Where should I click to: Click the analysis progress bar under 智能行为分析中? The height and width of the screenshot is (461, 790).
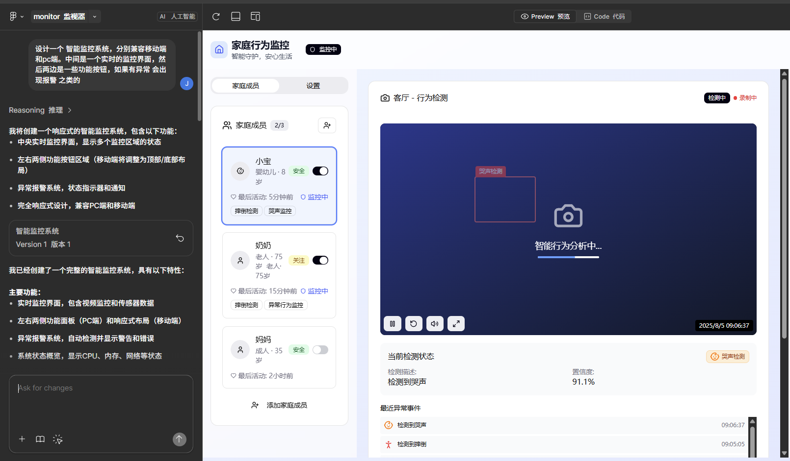[x=568, y=257]
